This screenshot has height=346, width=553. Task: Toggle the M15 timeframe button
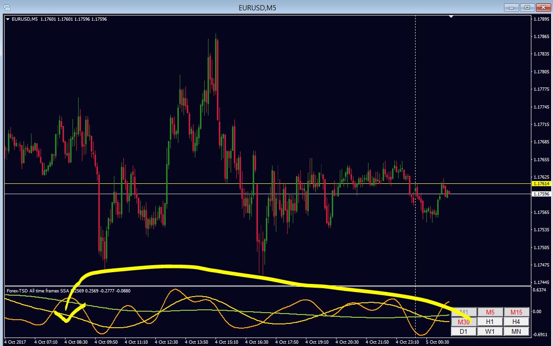tap(516, 312)
